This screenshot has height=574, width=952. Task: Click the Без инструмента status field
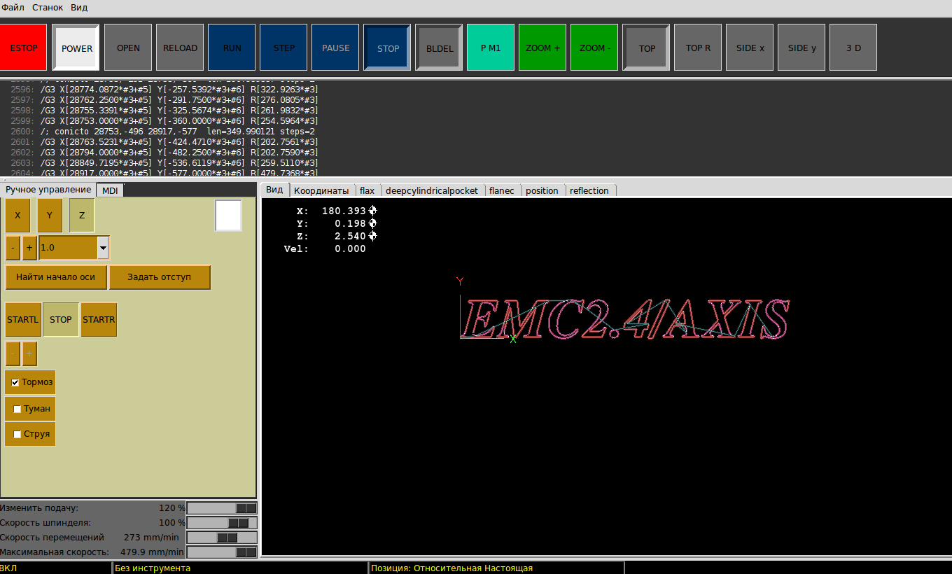point(240,568)
